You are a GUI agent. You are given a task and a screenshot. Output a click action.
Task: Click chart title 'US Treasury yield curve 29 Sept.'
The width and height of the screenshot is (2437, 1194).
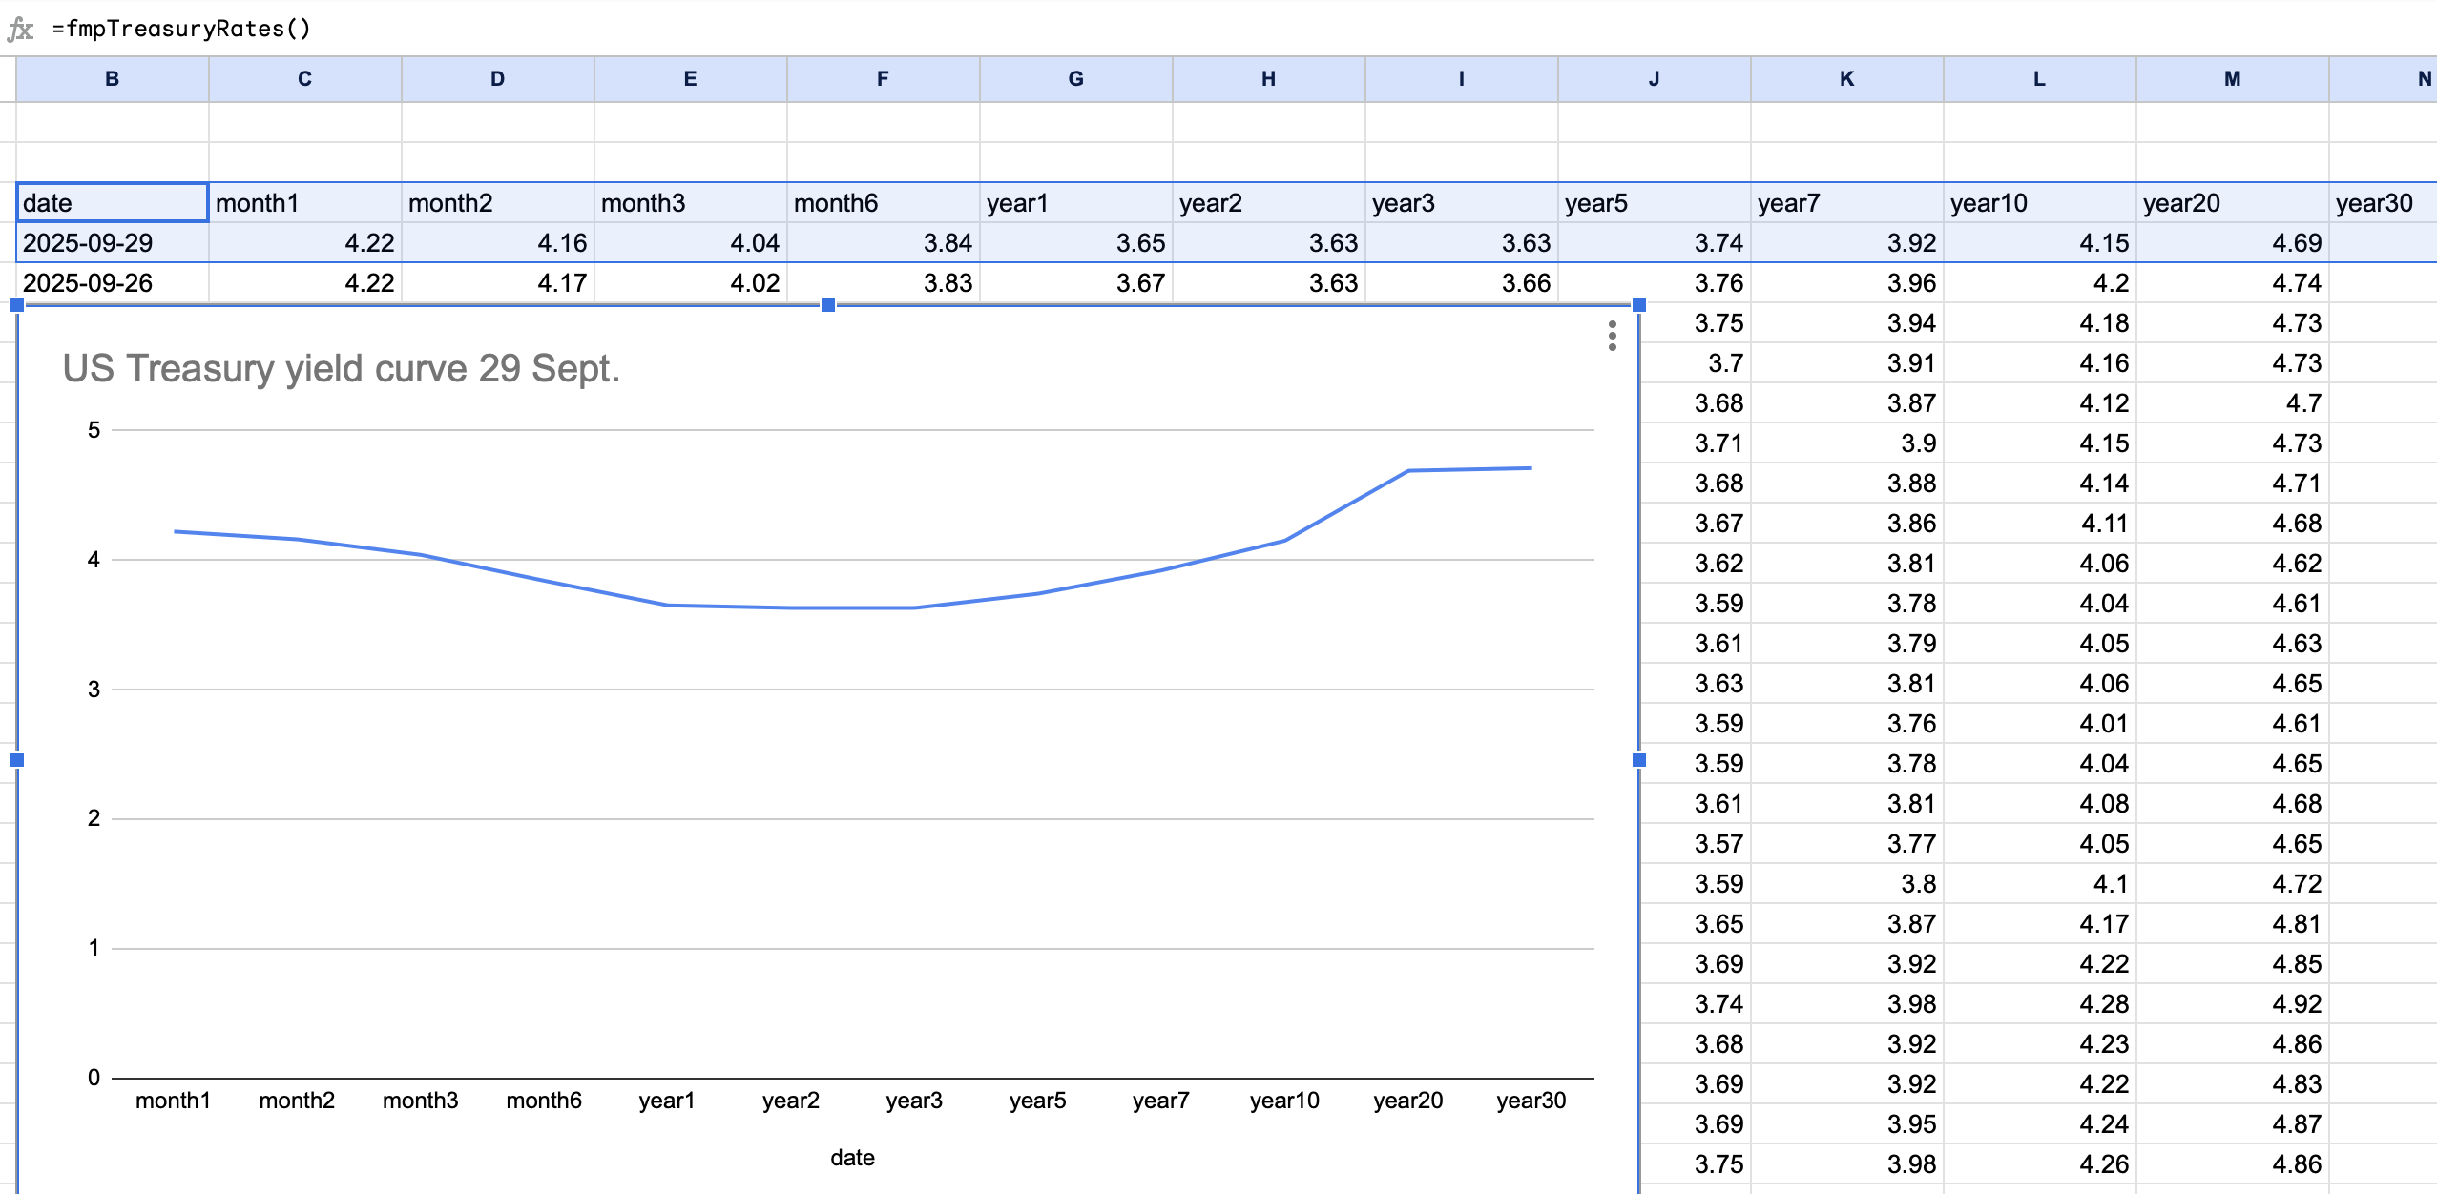(x=341, y=368)
